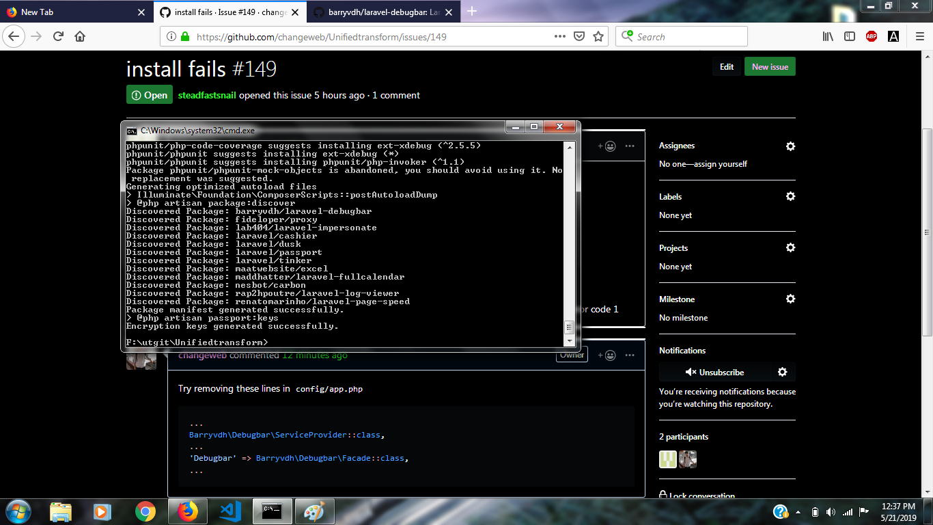Image resolution: width=933 pixels, height=525 pixels.
Task: Add an emoji reaction to changeweb's comment
Action: (608, 354)
